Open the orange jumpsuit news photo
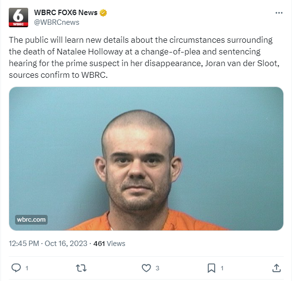The image size is (292, 281). [146, 158]
